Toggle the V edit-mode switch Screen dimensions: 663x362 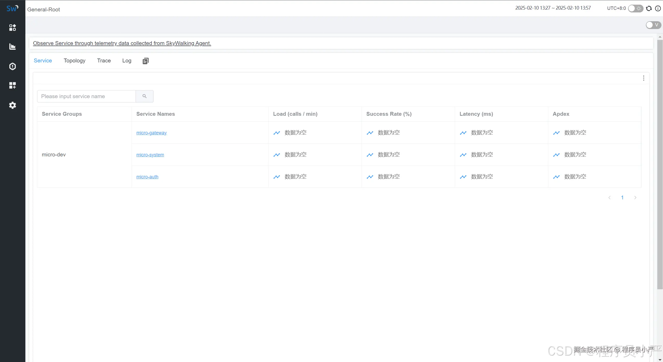(653, 25)
